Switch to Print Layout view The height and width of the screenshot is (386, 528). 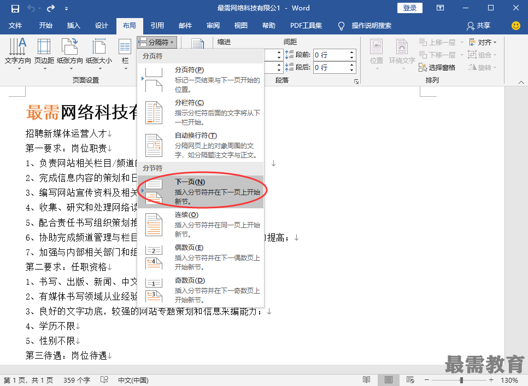click(388, 380)
